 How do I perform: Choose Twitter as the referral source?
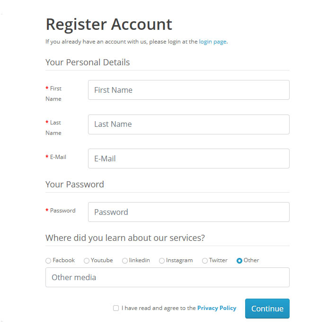205,261
